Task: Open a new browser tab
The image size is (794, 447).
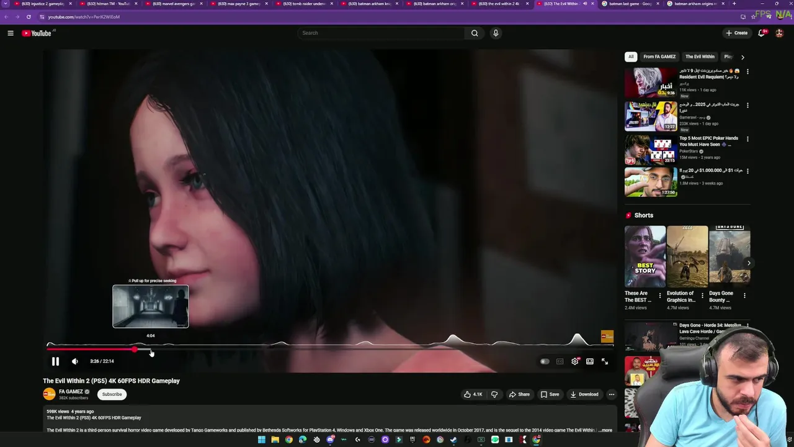Action: 734,4
